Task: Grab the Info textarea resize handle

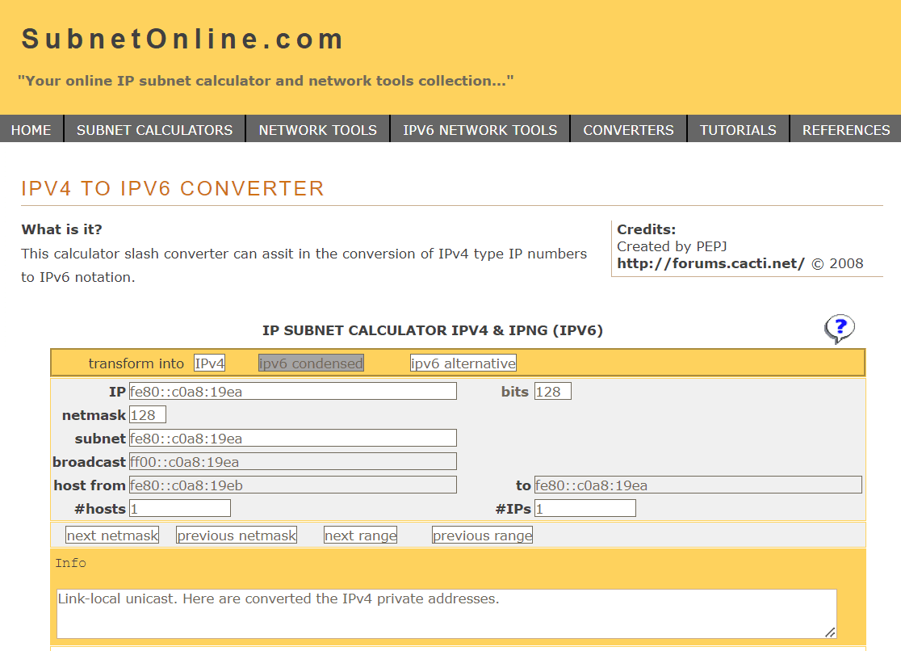Action: [830, 632]
